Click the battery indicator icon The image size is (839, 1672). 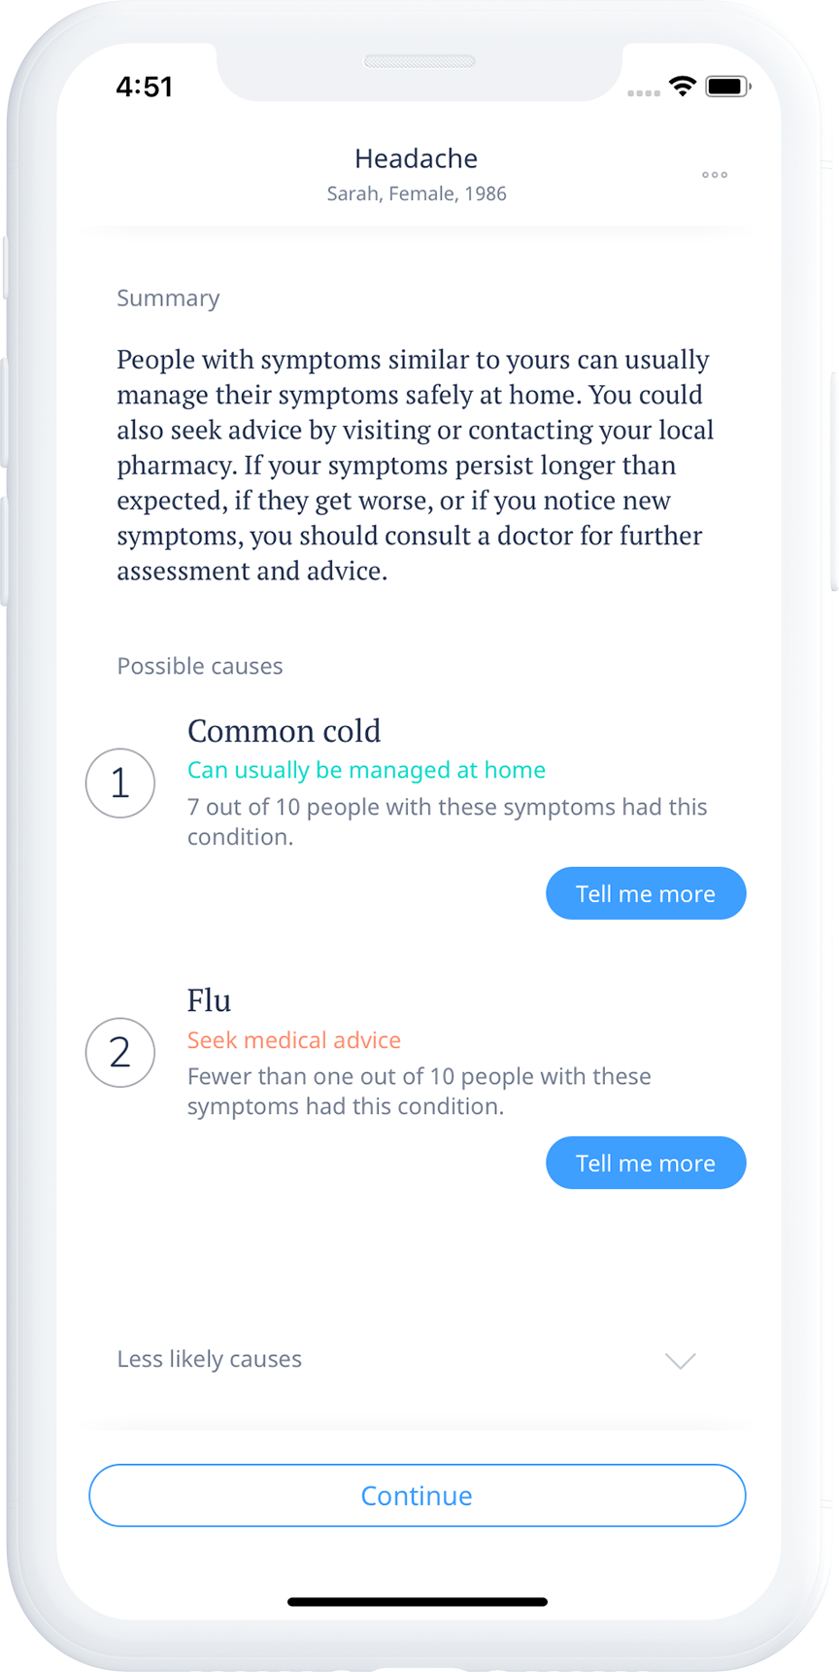point(728,86)
